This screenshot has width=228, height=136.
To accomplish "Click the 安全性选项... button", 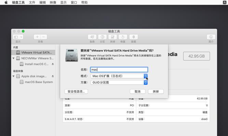I will (x=76, y=91).
